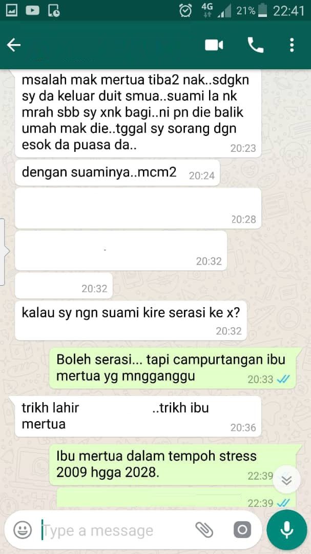The width and height of the screenshot is (311, 554).
Task: Select message 'trikh lahir ..trikh ibu mertua'
Action: click(x=138, y=416)
